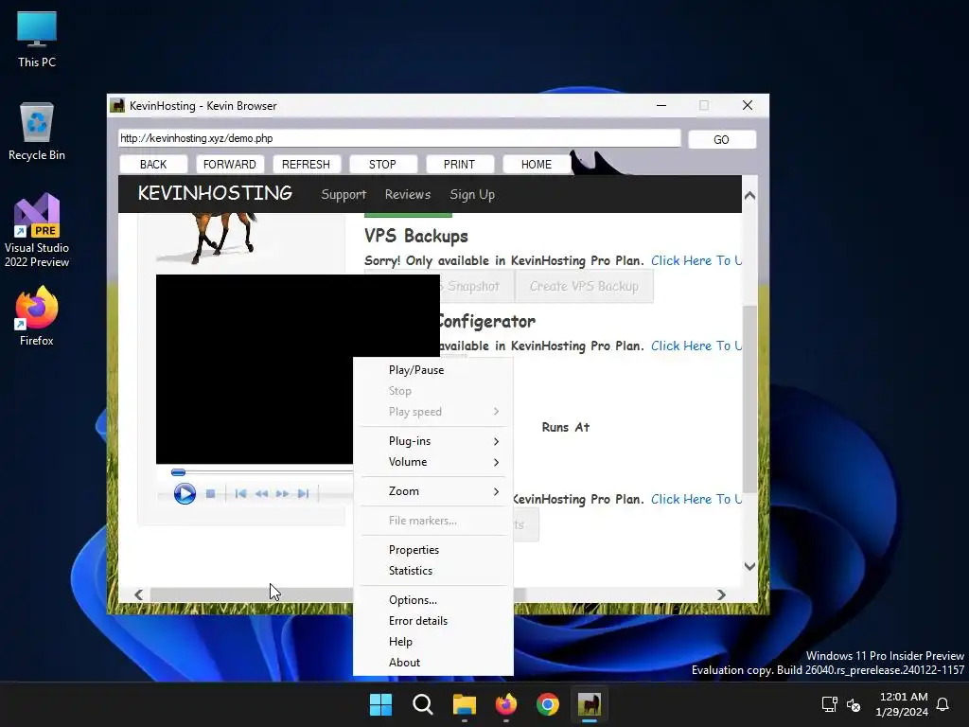Click the HOME button

point(537,165)
